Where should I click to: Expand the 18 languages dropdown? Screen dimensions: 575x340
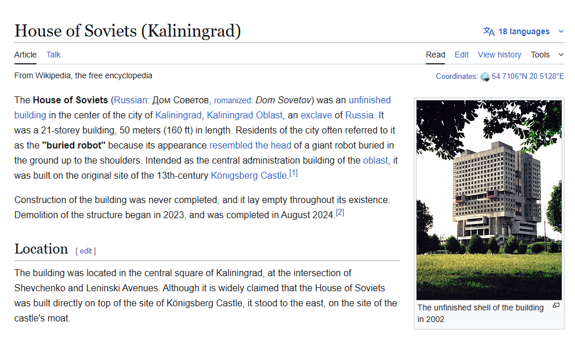pyautogui.click(x=560, y=31)
